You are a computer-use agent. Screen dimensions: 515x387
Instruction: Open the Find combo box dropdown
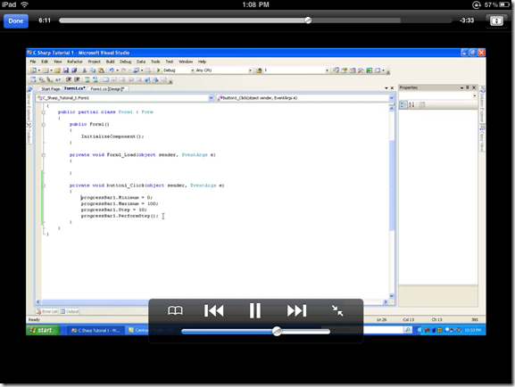328,70
